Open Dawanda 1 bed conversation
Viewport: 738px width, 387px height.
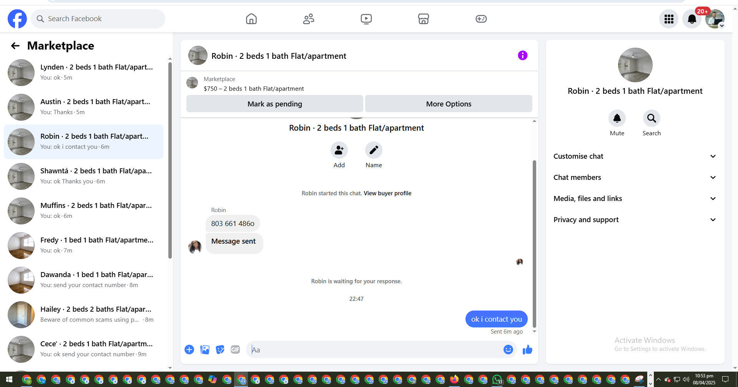[x=83, y=280]
